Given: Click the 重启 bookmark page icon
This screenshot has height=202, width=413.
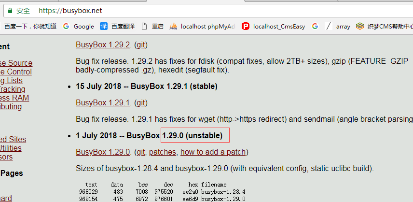Looking at the screenshot, I should [144, 26].
